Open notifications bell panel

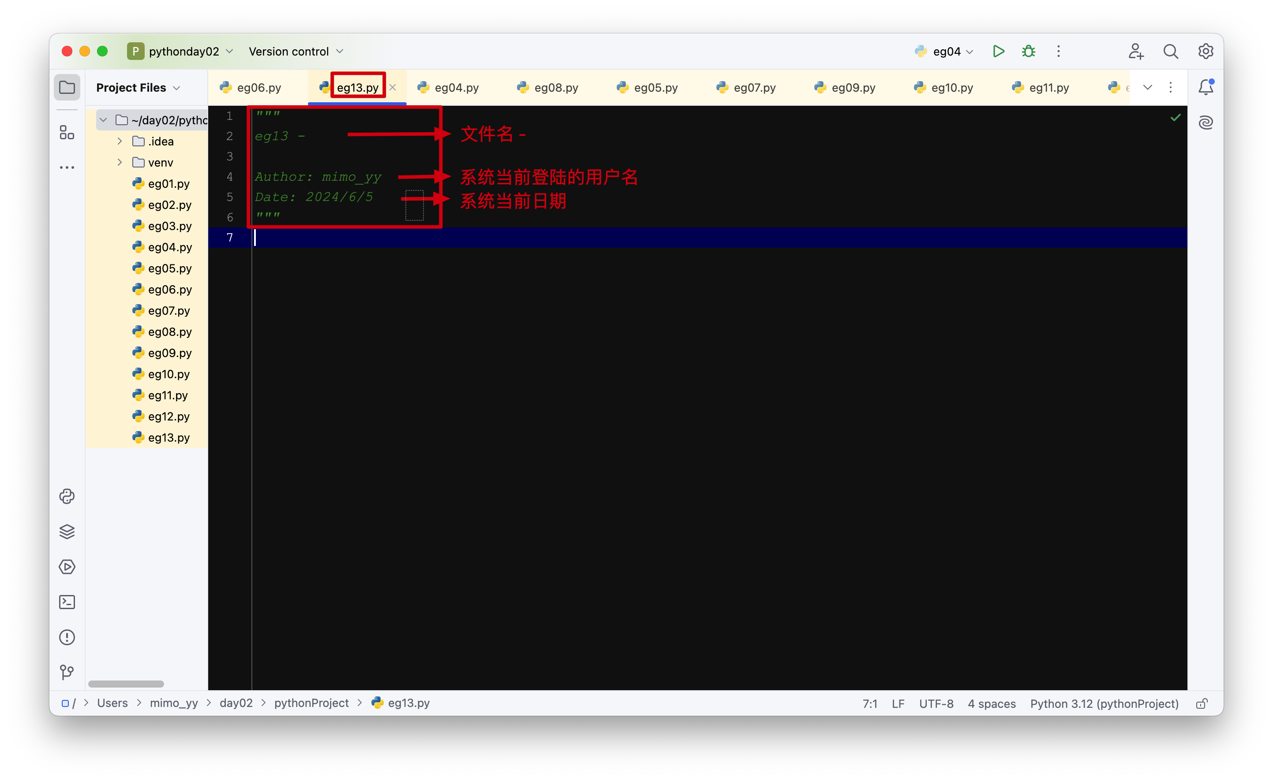tap(1206, 87)
